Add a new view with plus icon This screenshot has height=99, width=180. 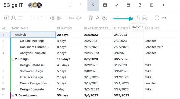tap(163, 5)
